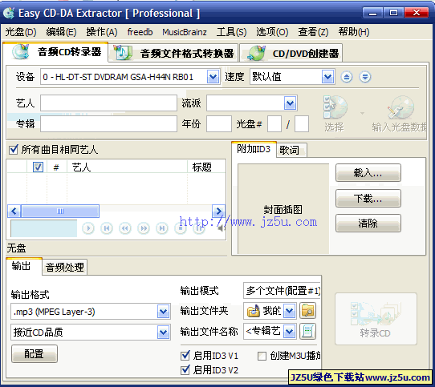This screenshot has width=435, height=387.
Task: Click the track list scroll left arrow
Action: 14,212
